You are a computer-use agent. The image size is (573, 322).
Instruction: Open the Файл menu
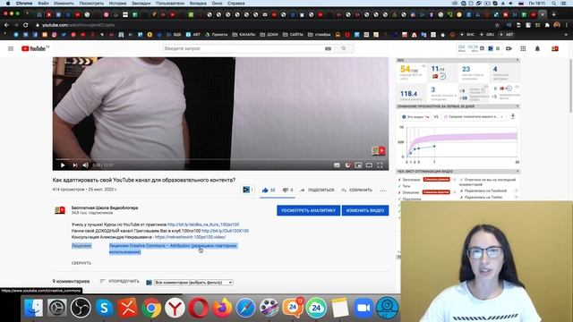(x=43, y=4)
